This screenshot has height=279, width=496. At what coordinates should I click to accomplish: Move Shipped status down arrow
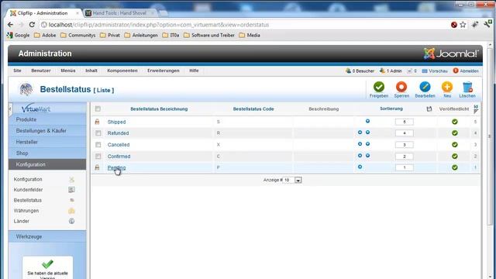[x=367, y=121]
